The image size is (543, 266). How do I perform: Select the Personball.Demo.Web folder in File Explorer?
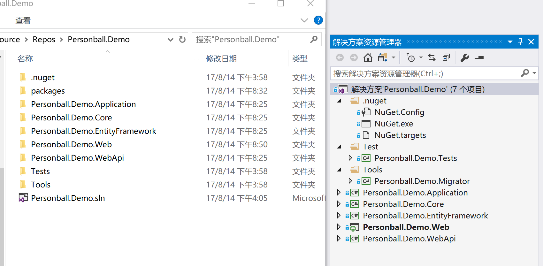[x=71, y=145]
